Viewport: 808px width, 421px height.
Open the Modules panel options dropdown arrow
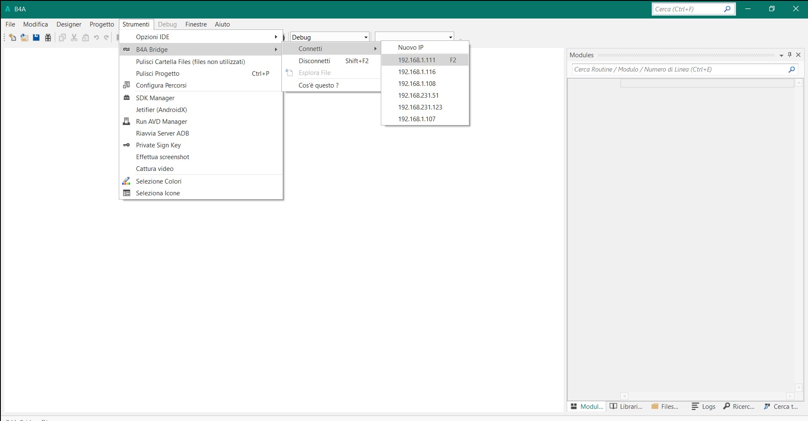click(x=781, y=55)
